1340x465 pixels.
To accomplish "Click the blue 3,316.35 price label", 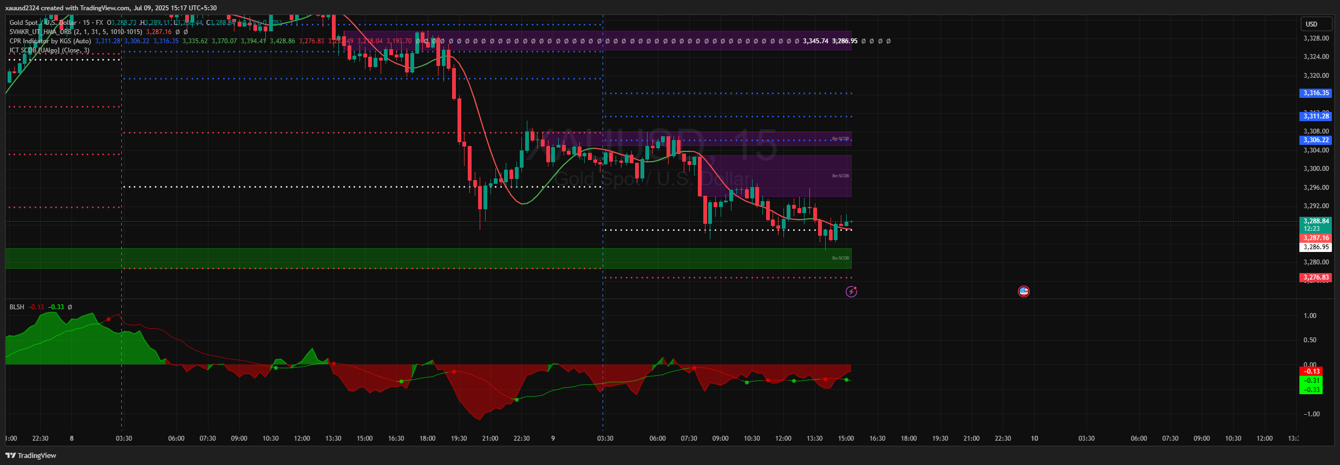I will pyautogui.click(x=1316, y=93).
